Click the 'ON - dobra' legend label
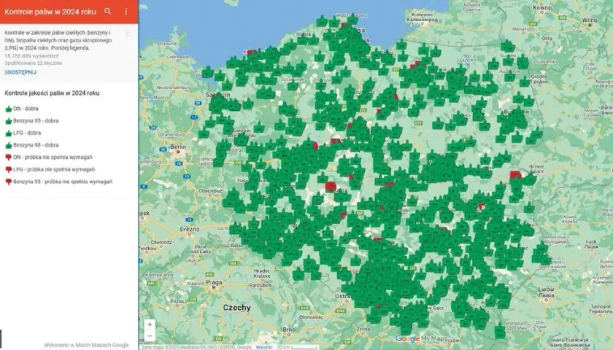Viewport: 613px width, 350px height. tap(26, 109)
